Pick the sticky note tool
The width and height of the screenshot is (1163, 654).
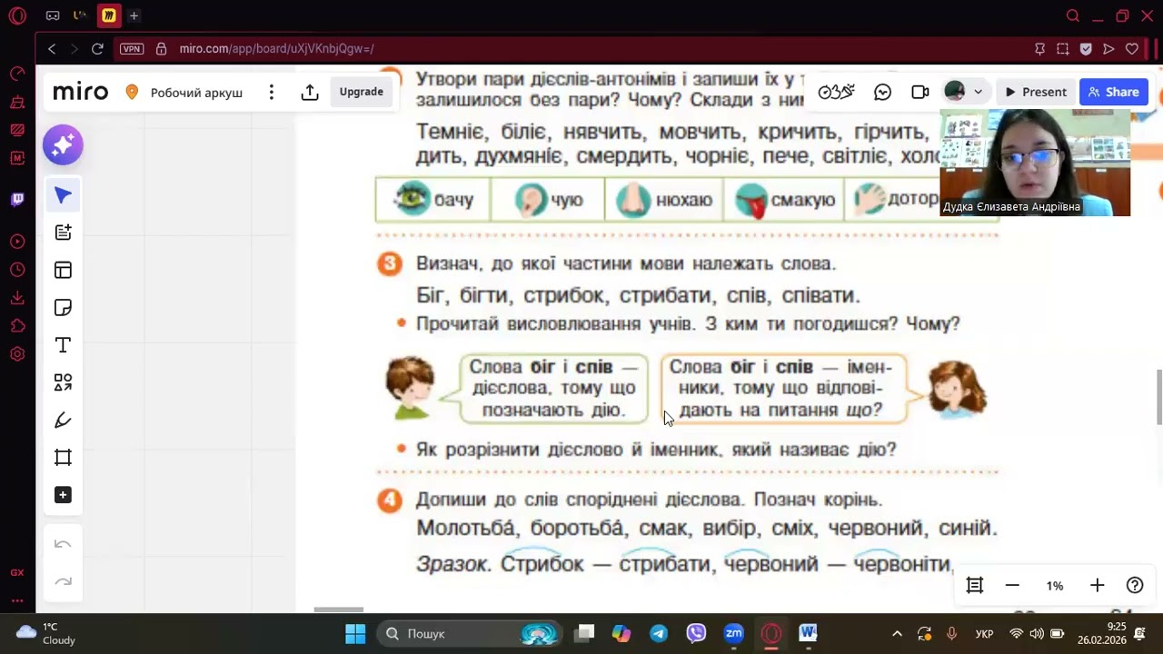click(63, 308)
